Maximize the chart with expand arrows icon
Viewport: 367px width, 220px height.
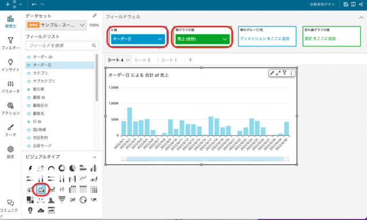click(x=278, y=73)
